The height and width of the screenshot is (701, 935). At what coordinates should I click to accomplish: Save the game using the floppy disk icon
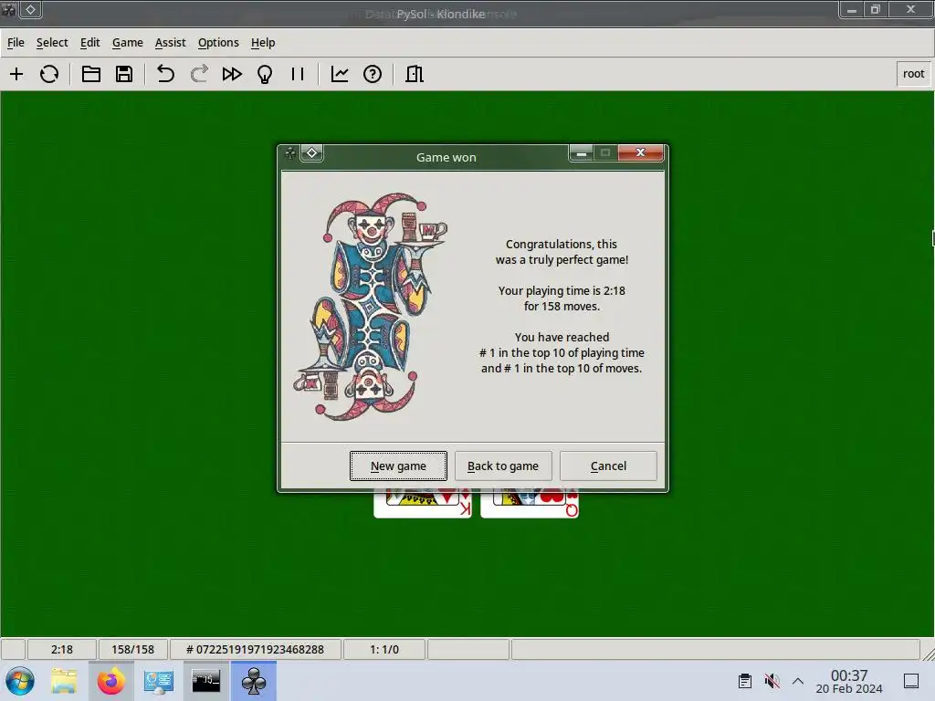[124, 74]
